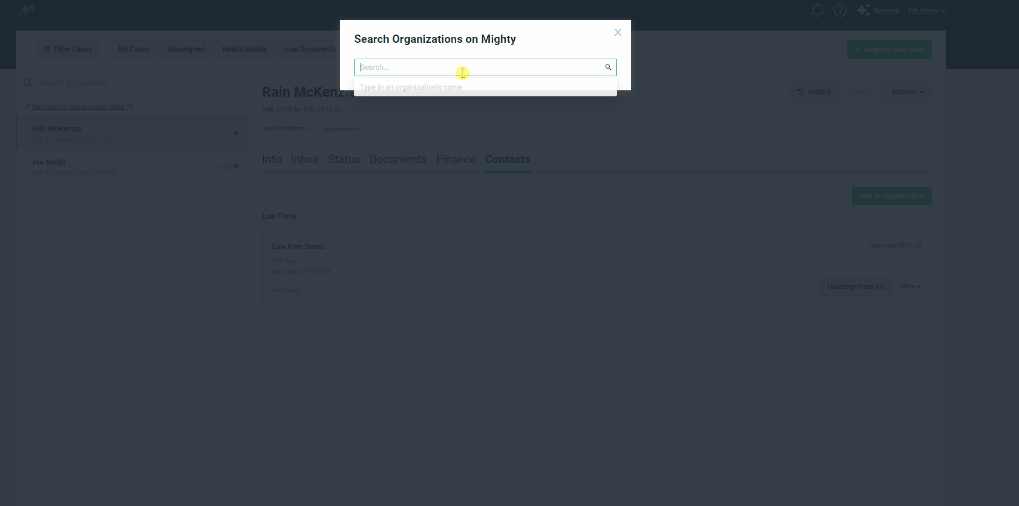Viewport: 1019px width, 506px height.
Task: Click the magnifier icon in organization search
Action: [608, 67]
